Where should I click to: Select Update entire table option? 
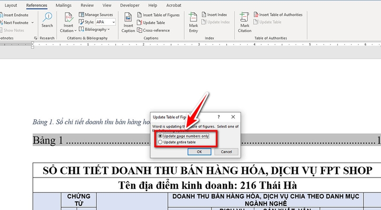click(177, 142)
